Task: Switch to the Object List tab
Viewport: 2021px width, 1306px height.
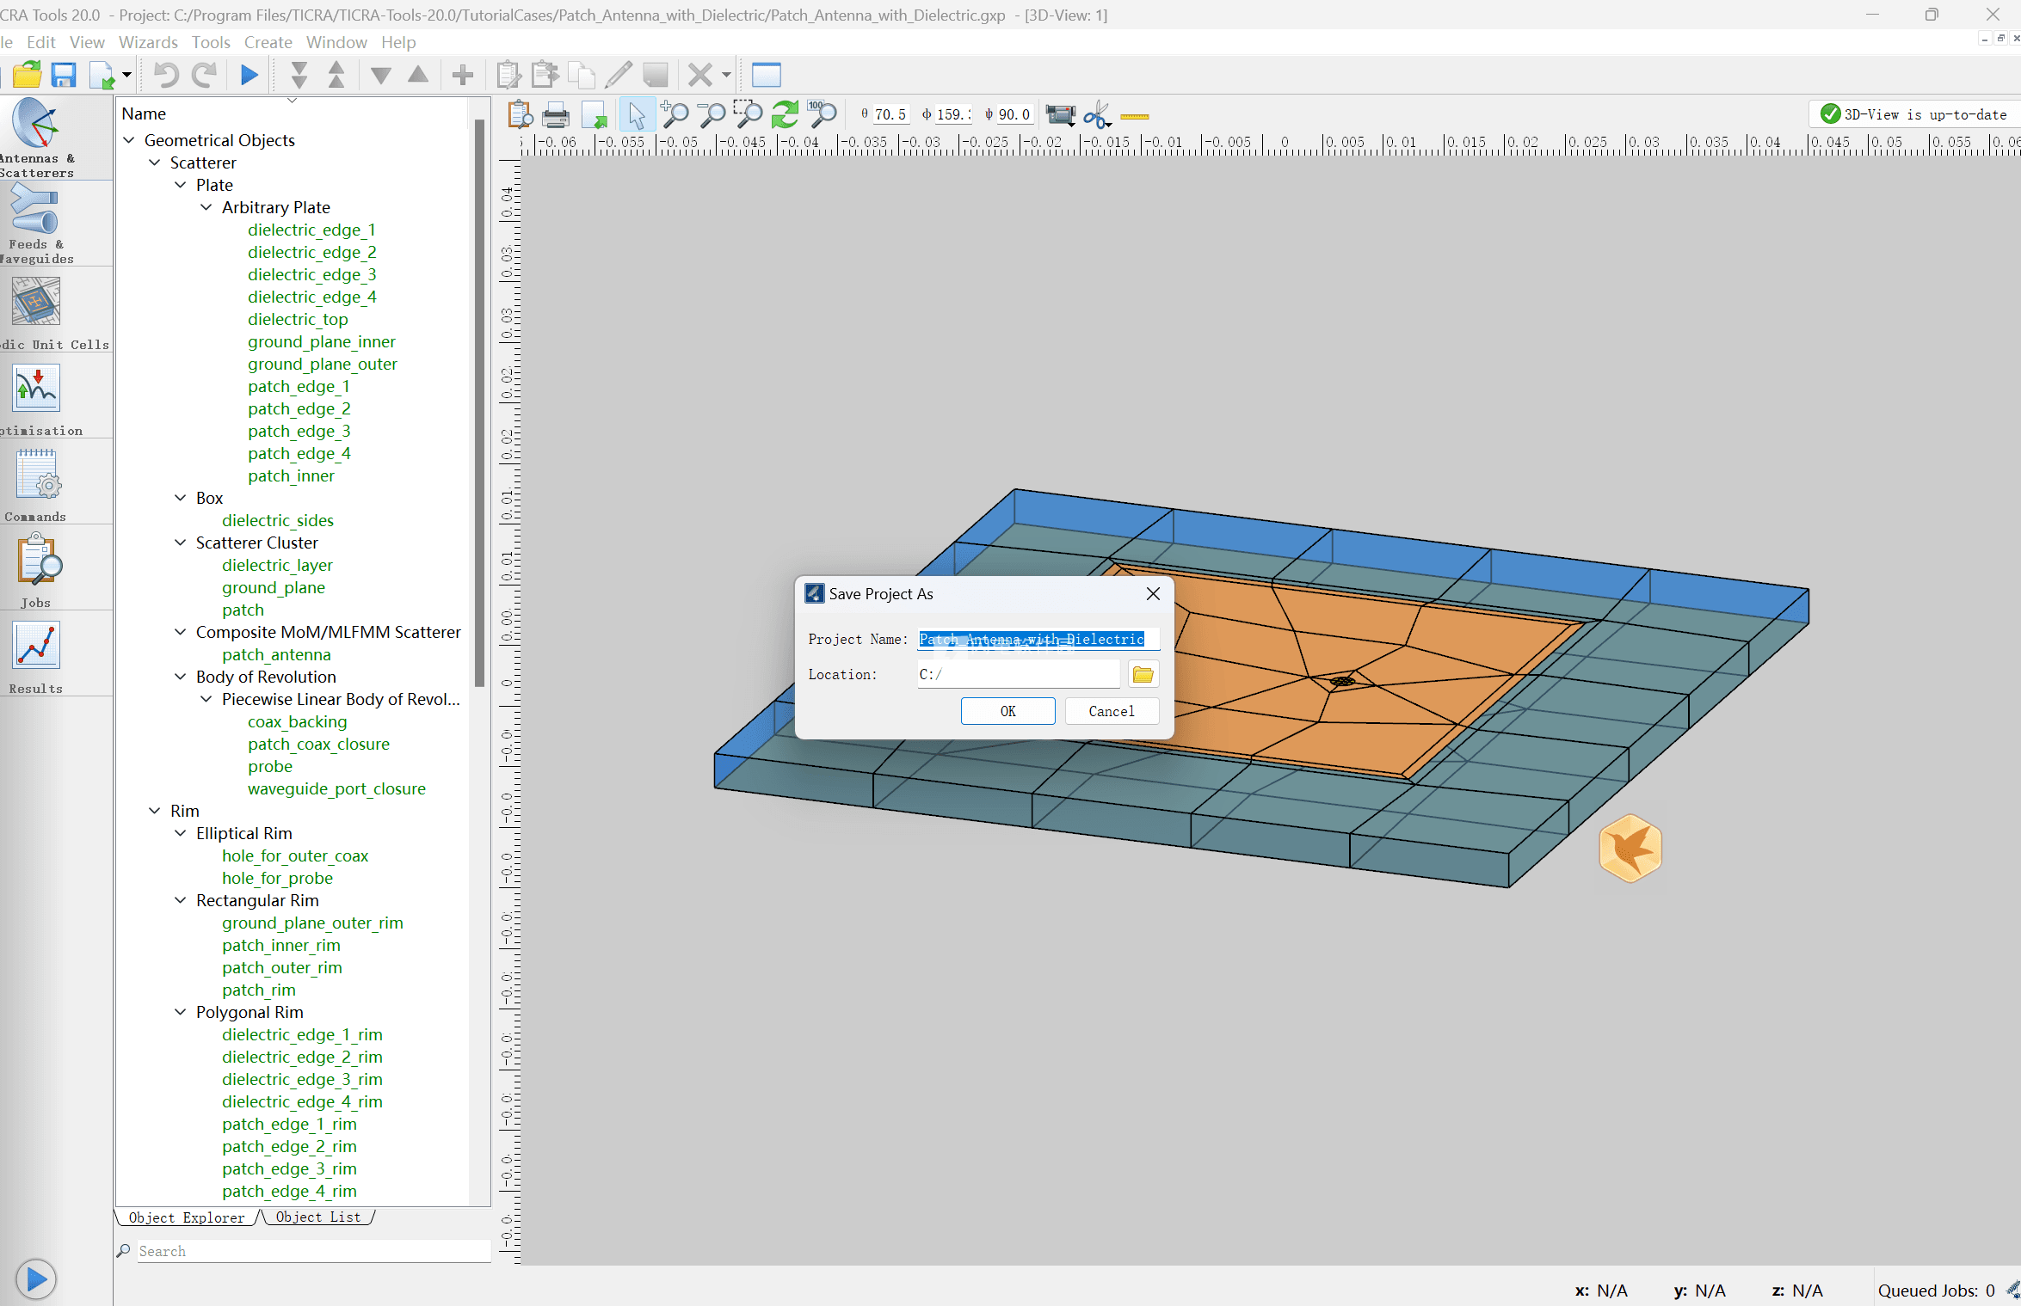Action: (x=318, y=1217)
